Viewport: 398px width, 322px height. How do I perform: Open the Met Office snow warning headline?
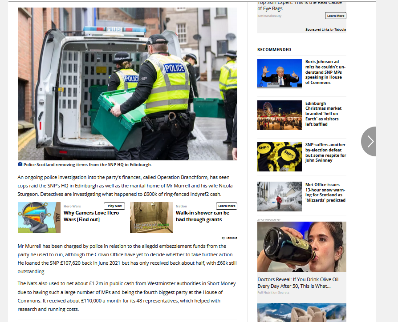click(325, 192)
